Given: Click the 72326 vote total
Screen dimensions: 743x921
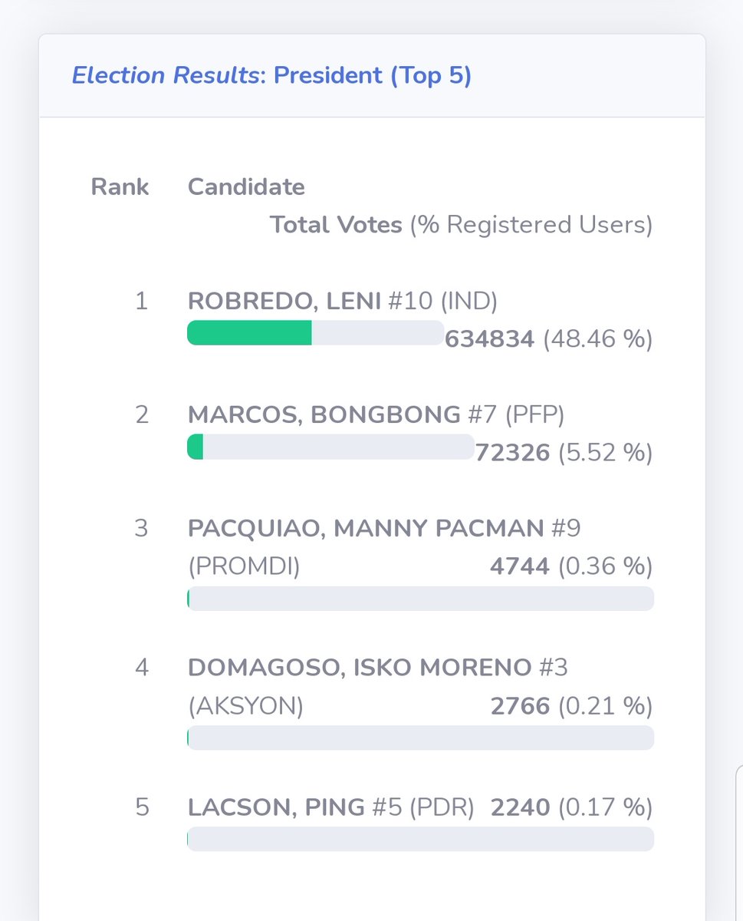Looking at the screenshot, I should [513, 453].
